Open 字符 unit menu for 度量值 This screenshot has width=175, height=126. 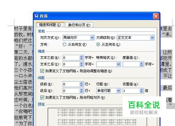pos(149,64)
